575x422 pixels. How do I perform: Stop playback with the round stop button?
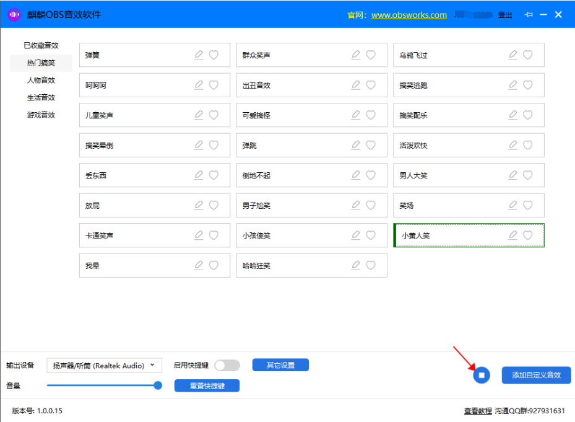[x=482, y=375]
